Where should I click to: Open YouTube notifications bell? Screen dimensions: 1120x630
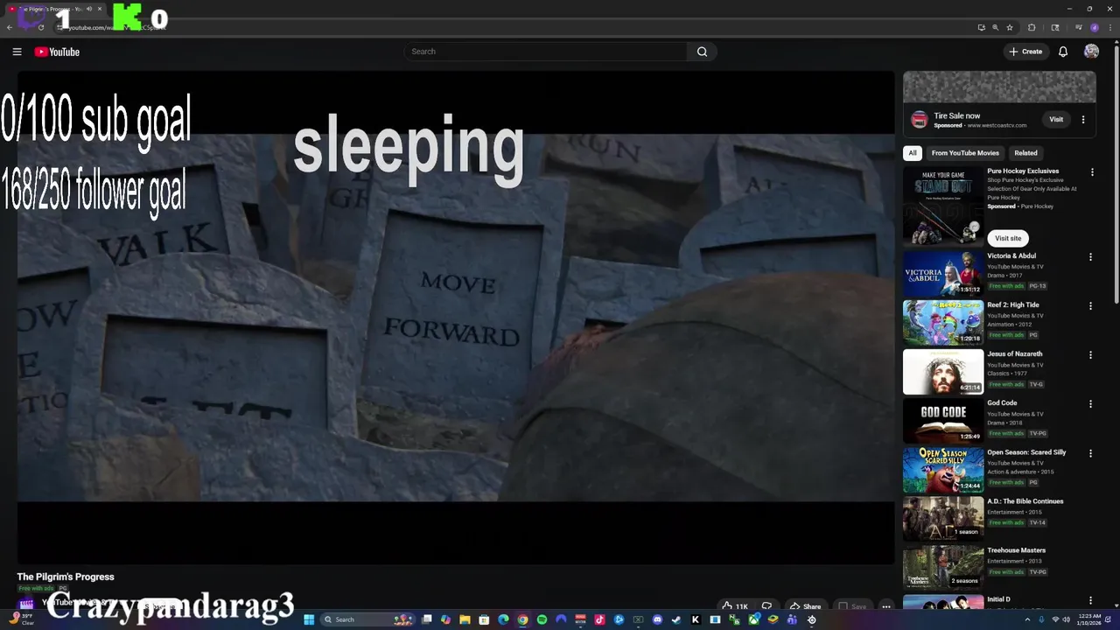pyautogui.click(x=1063, y=52)
